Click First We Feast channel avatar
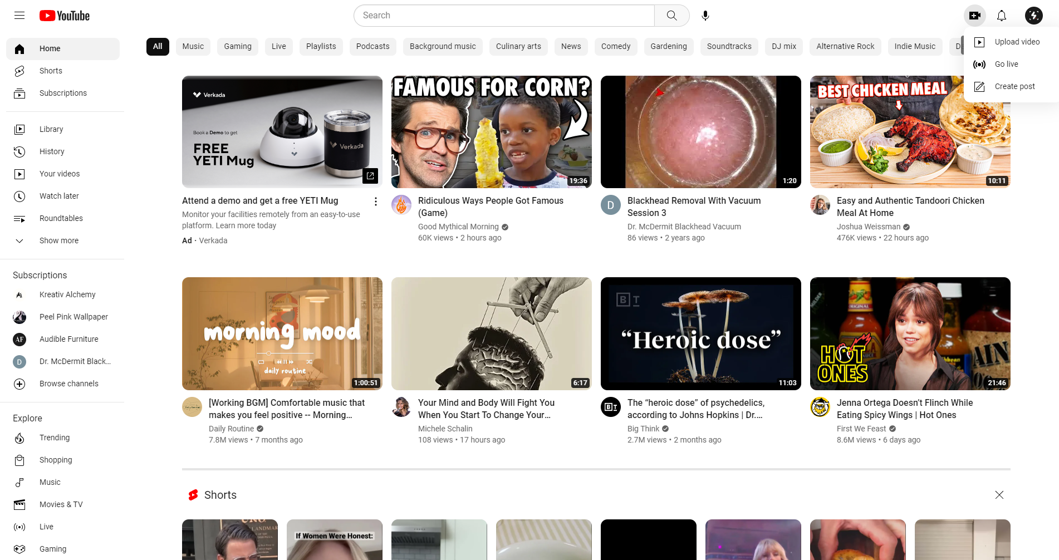 [x=820, y=407]
